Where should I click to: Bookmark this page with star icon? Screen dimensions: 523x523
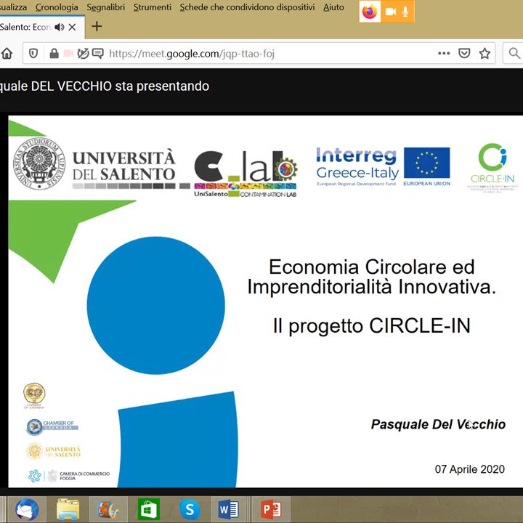485,53
